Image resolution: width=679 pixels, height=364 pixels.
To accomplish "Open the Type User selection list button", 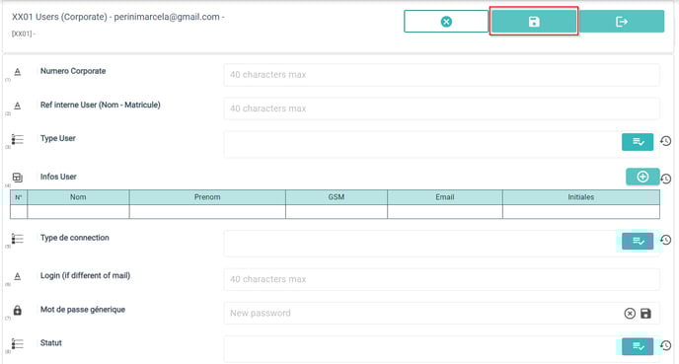I will click(638, 142).
